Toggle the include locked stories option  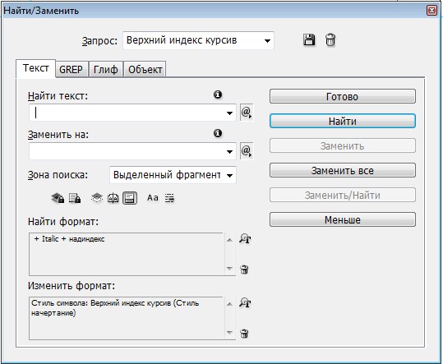75,198
